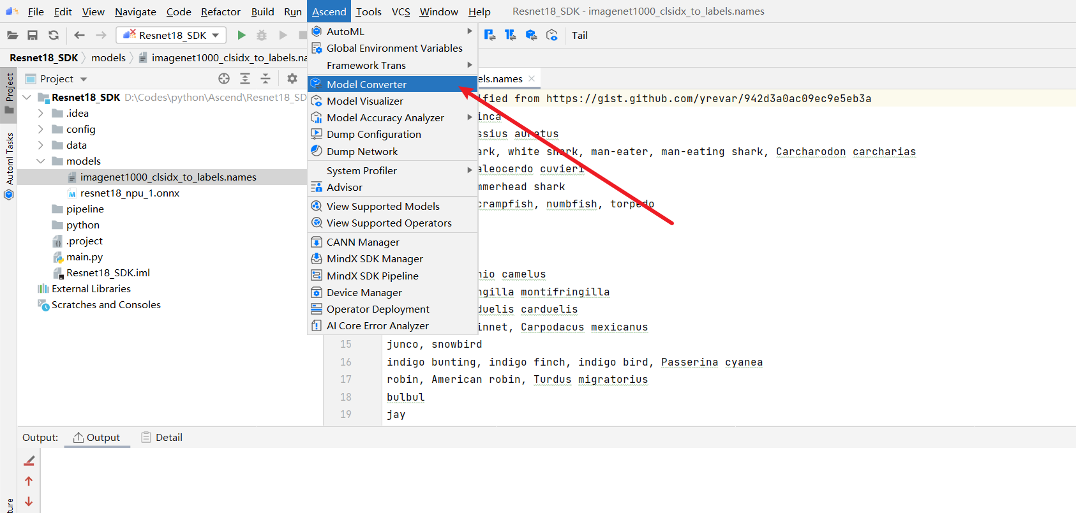Expand the data folder
The height and width of the screenshot is (513, 1076).
tap(41, 145)
